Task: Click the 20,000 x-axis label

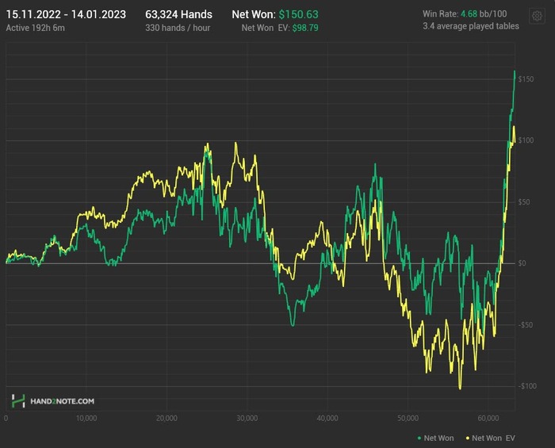Action: [x=166, y=419]
